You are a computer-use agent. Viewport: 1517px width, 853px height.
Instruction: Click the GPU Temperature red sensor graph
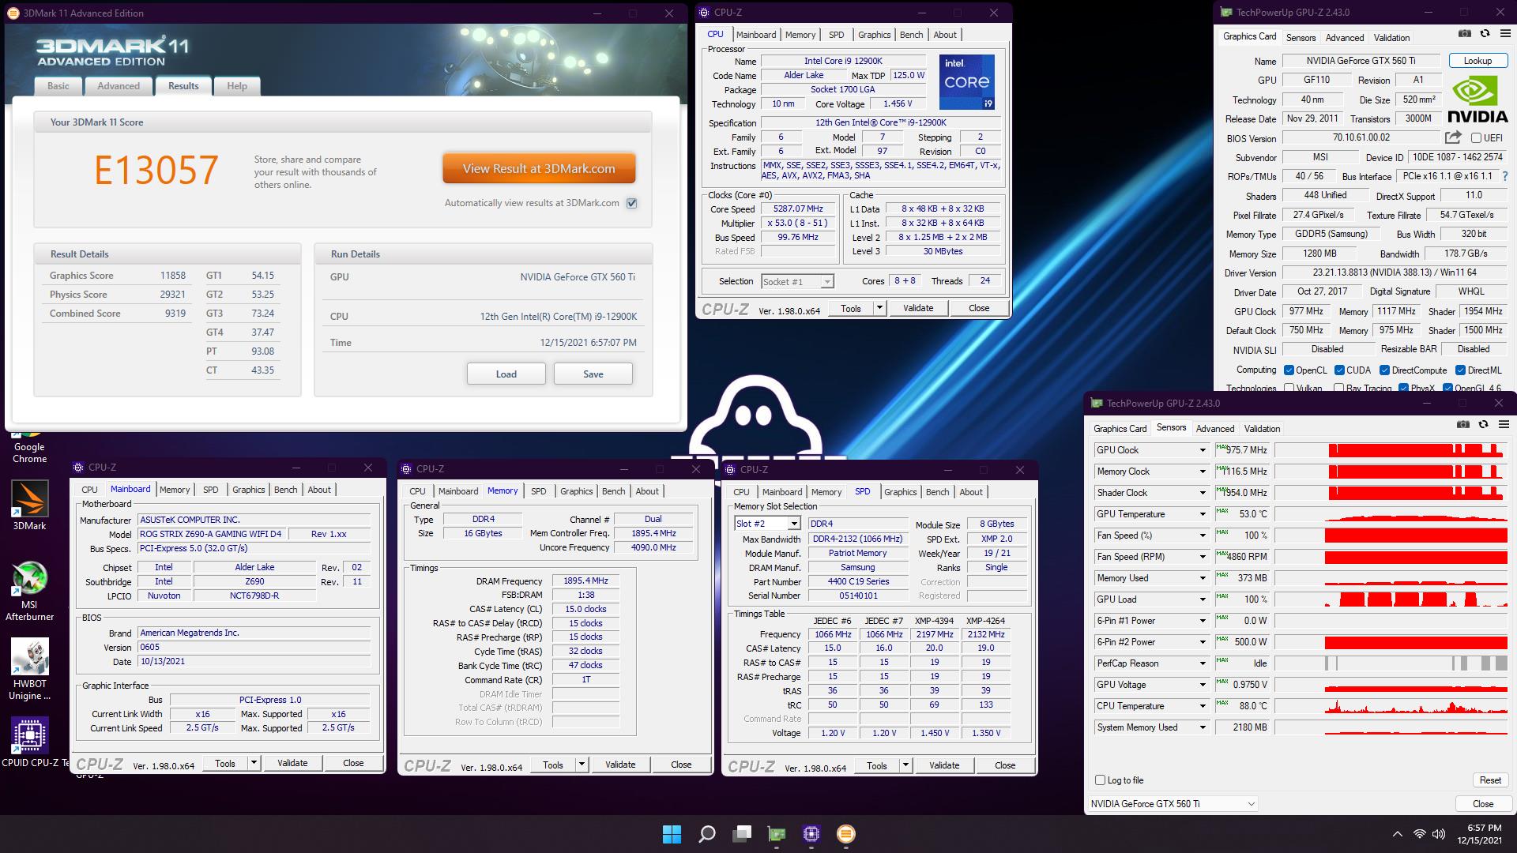coord(1391,514)
